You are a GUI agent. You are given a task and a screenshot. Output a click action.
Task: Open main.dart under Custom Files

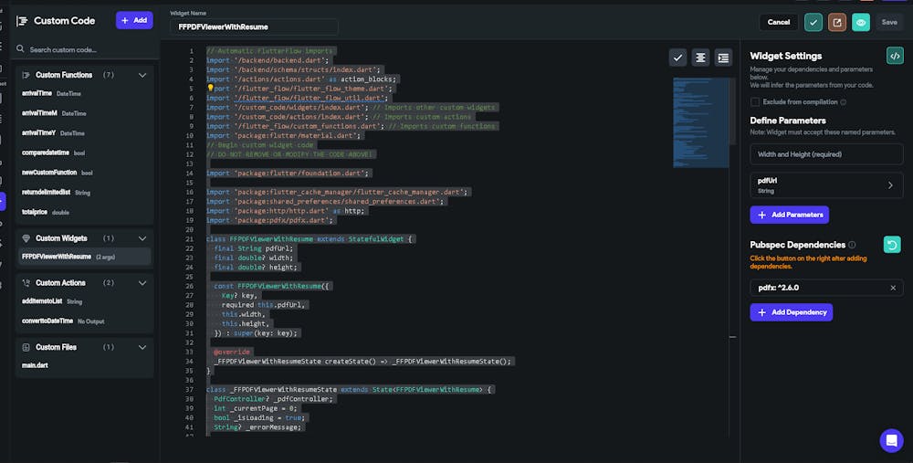coord(37,365)
